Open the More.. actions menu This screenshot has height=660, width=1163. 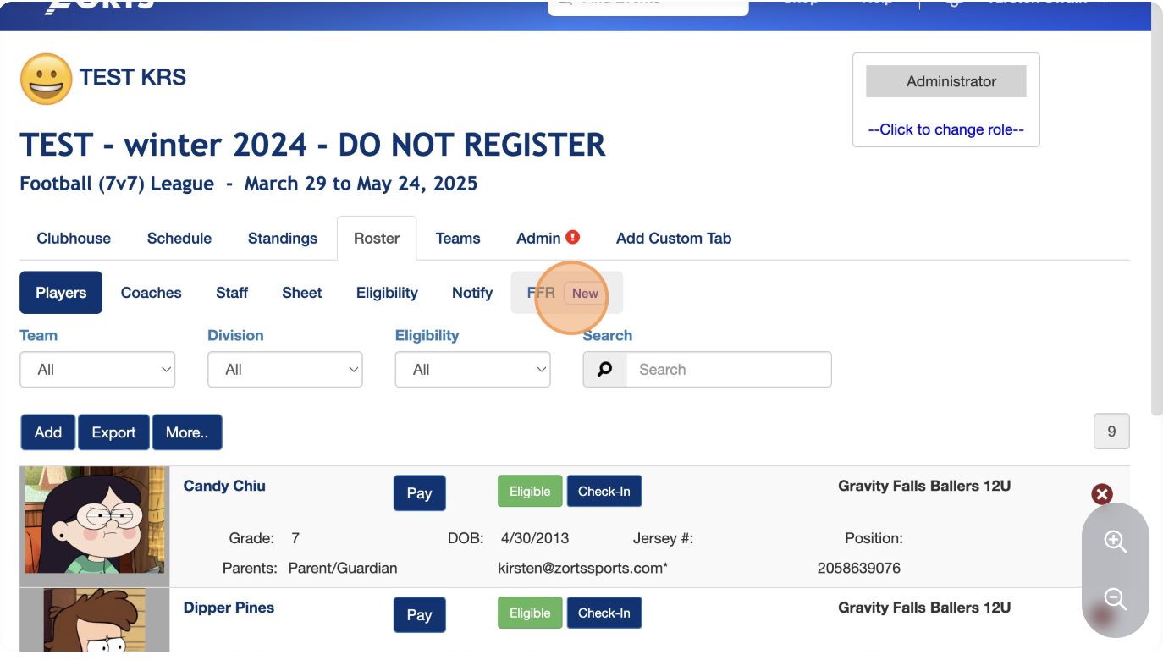(187, 432)
